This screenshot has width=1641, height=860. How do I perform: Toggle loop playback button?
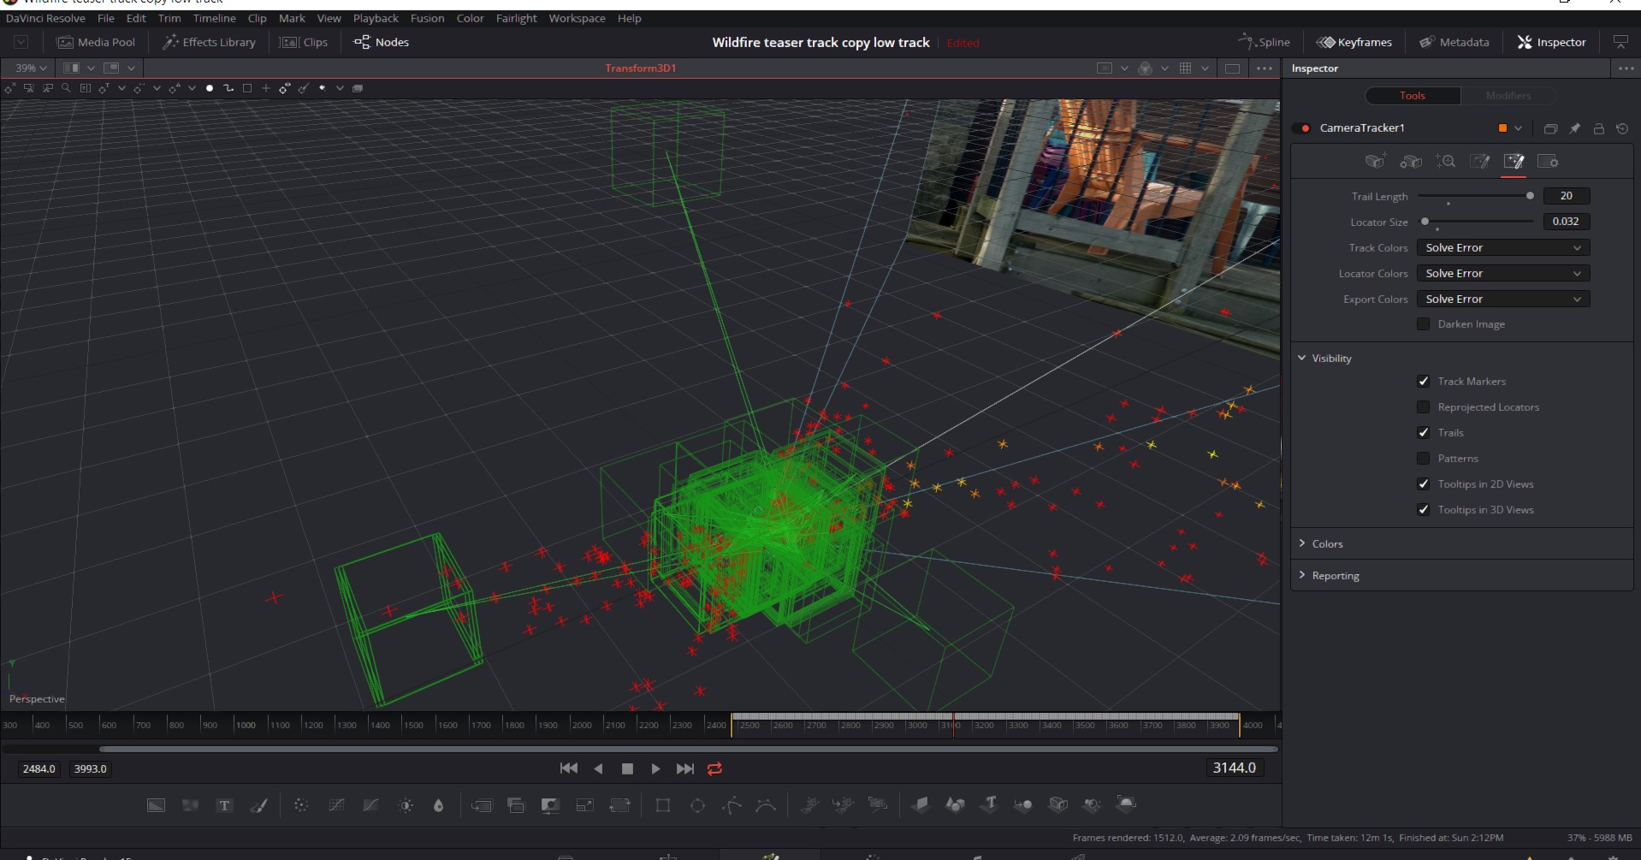(x=715, y=768)
